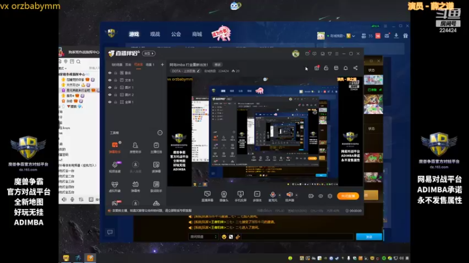Expand the microphone options arrow
This screenshot has height=263, width=469.
280,195
